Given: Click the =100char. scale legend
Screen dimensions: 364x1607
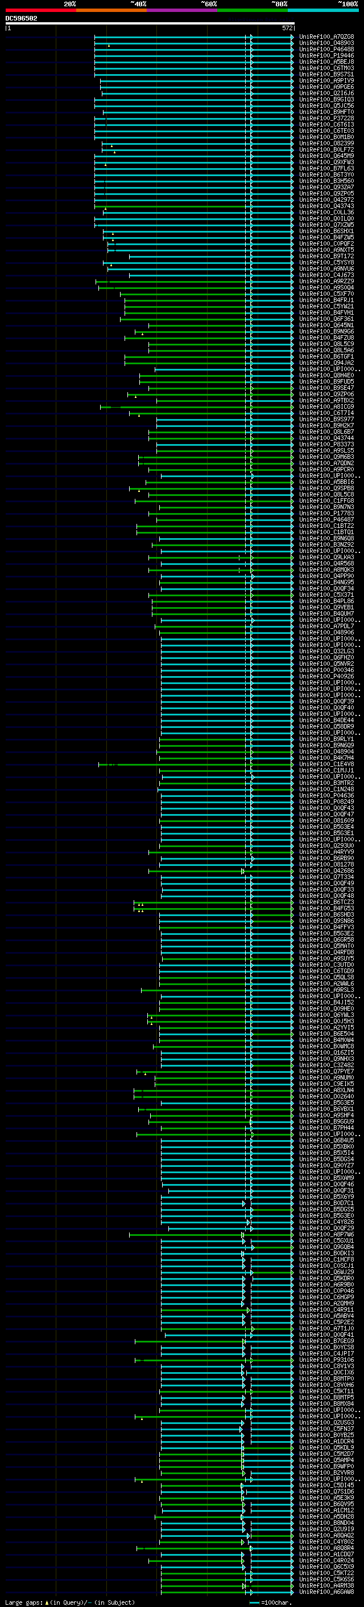Looking at the screenshot, I should click(x=272, y=1602).
